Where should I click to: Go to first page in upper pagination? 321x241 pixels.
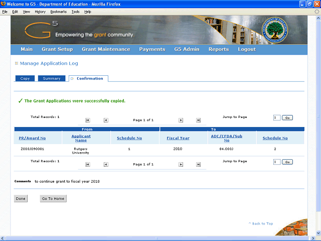tap(88, 120)
